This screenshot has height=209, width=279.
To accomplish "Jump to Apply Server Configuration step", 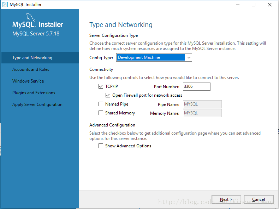I will coord(37,104).
